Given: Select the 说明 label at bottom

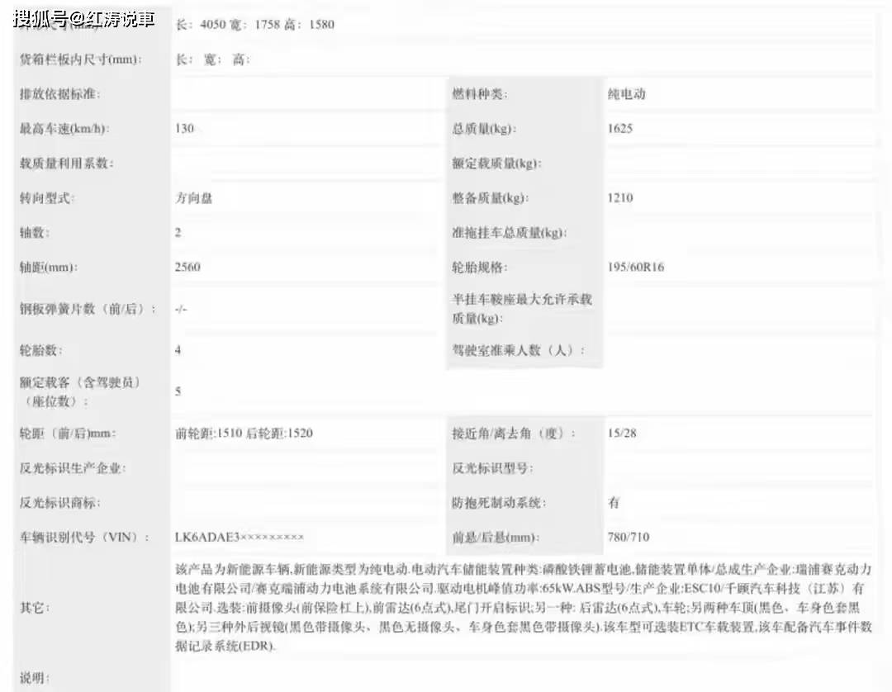Looking at the screenshot, I should (35, 679).
